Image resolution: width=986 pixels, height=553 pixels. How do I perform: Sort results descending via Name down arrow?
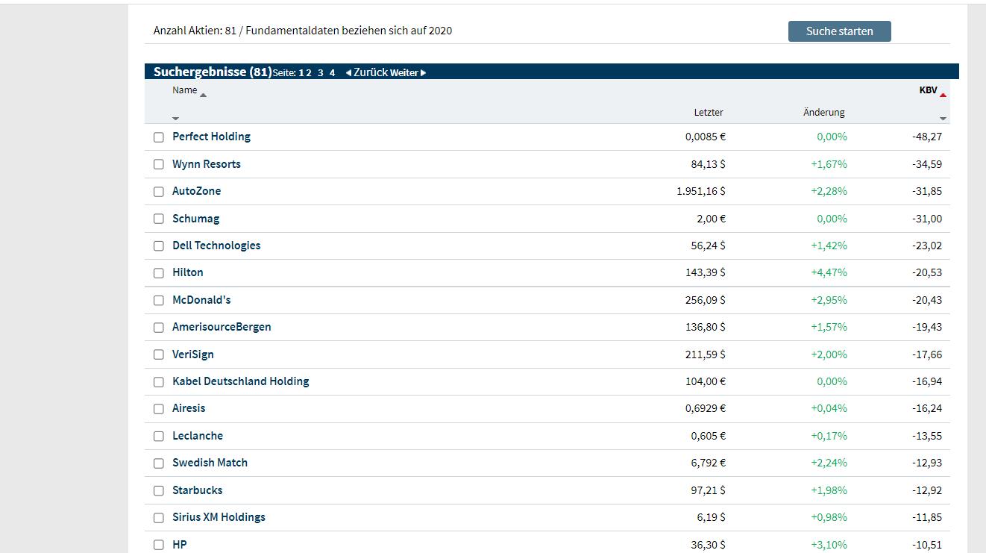(176, 118)
